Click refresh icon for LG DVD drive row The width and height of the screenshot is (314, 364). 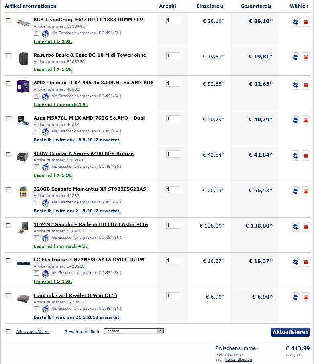point(296,262)
